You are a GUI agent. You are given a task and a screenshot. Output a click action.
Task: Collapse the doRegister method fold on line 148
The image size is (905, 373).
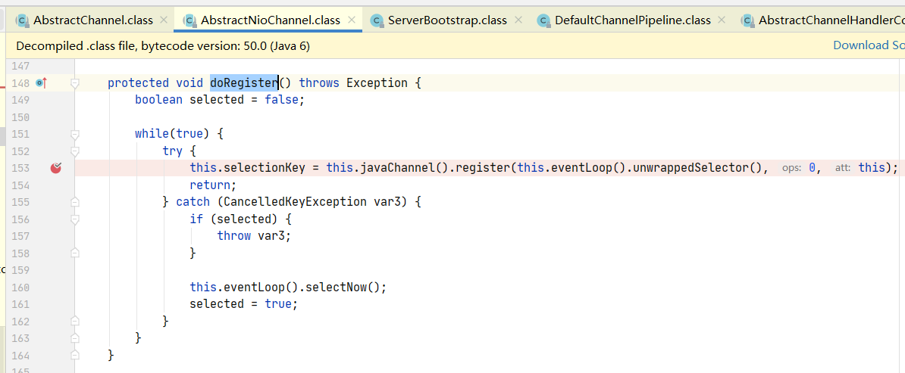(x=74, y=83)
